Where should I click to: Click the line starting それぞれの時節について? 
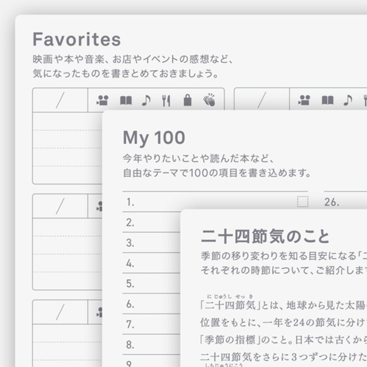pos(284,270)
